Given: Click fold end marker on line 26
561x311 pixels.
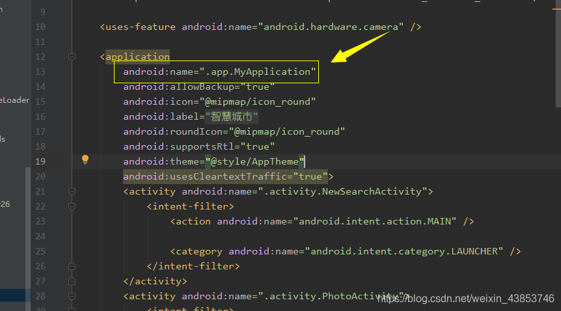Looking at the screenshot, I should (x=72, y=266).
